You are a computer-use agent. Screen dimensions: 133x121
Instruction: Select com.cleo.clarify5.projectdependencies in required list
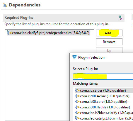click(48, 33)
